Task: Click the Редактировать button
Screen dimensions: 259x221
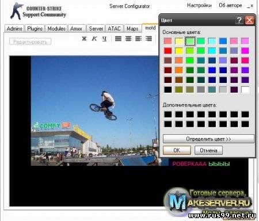Action: coord(31,42)
